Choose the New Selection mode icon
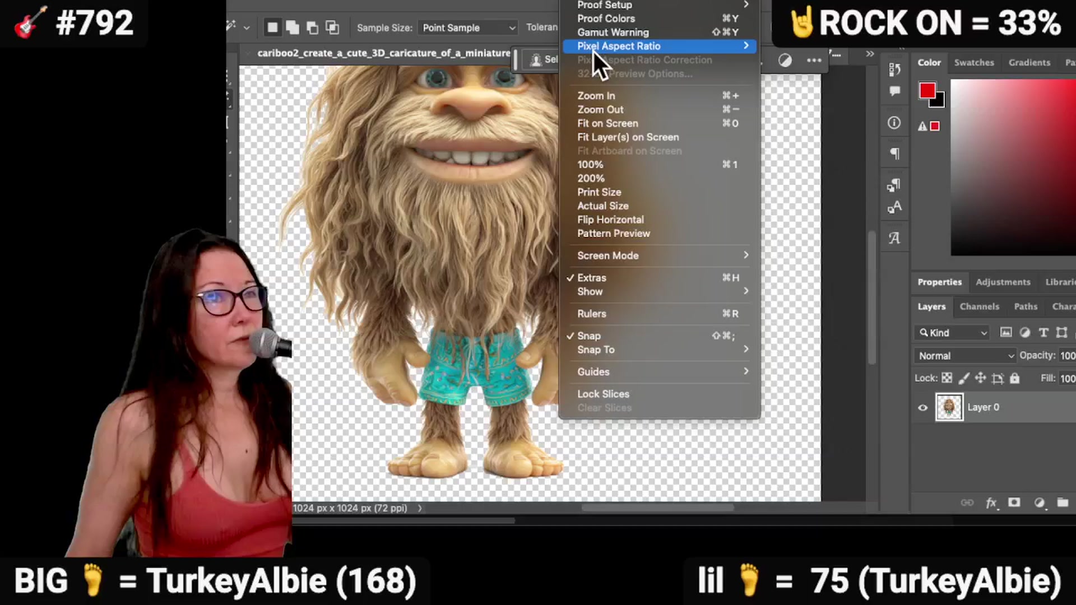1076x605 pixels. [x=272, y=27]
